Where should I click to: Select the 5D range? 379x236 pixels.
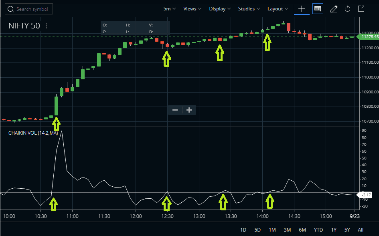click(x=257, y=230)
